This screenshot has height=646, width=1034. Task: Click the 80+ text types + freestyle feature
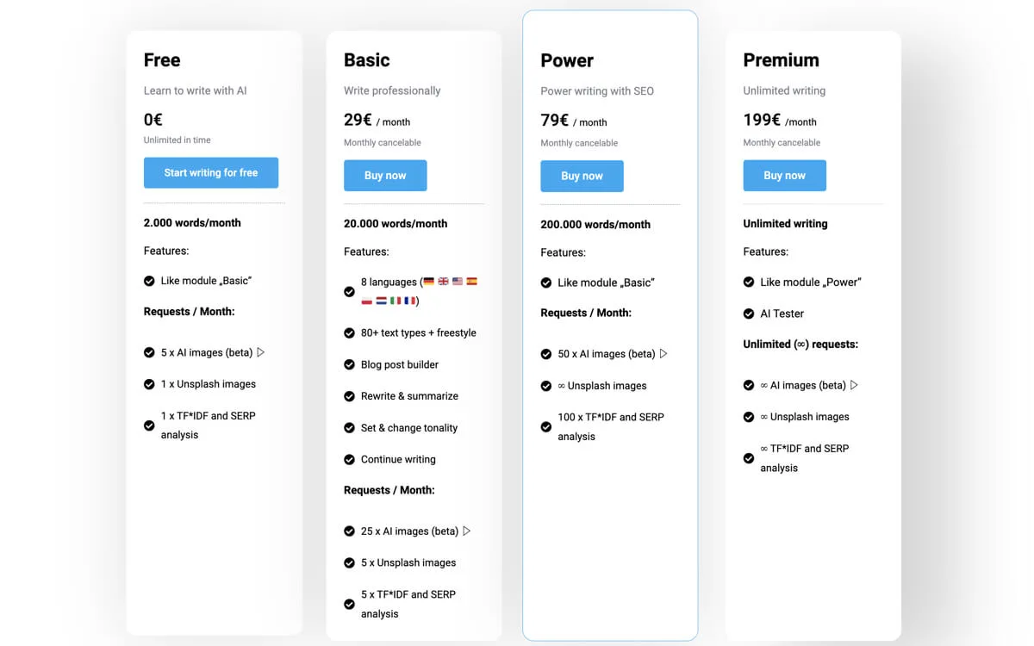[418, 332]
